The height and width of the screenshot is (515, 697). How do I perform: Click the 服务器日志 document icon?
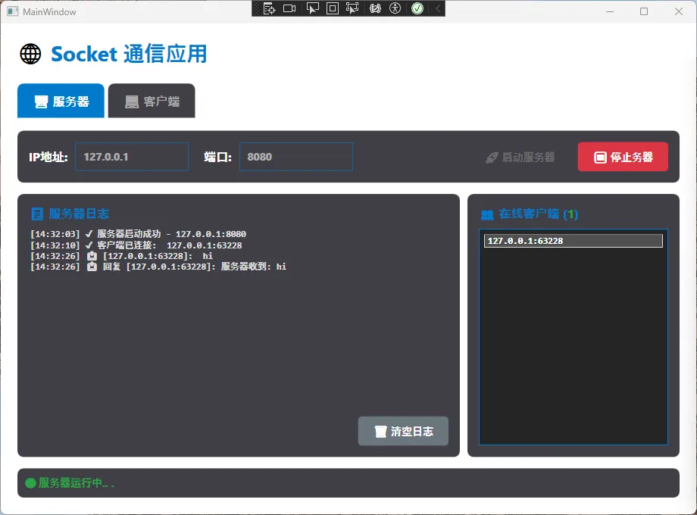pos(37,214)
